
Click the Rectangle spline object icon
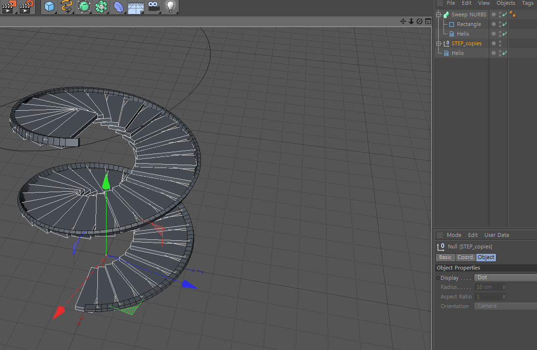451,24
